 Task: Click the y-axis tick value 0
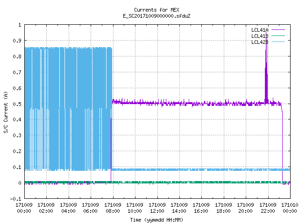(20, 183)
